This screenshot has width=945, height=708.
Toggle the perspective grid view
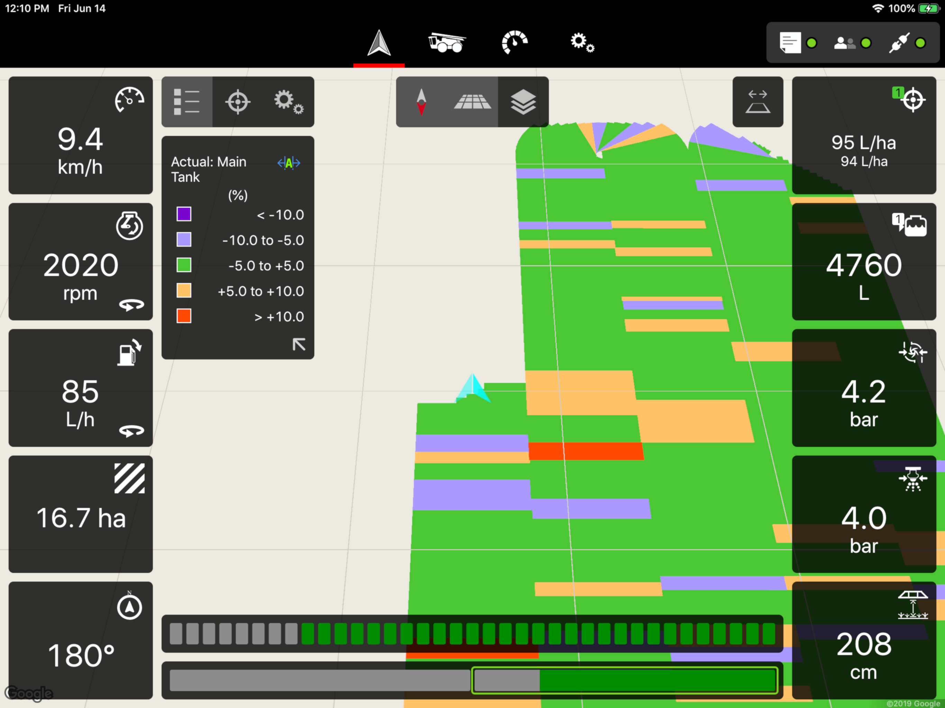click(472, 102)
